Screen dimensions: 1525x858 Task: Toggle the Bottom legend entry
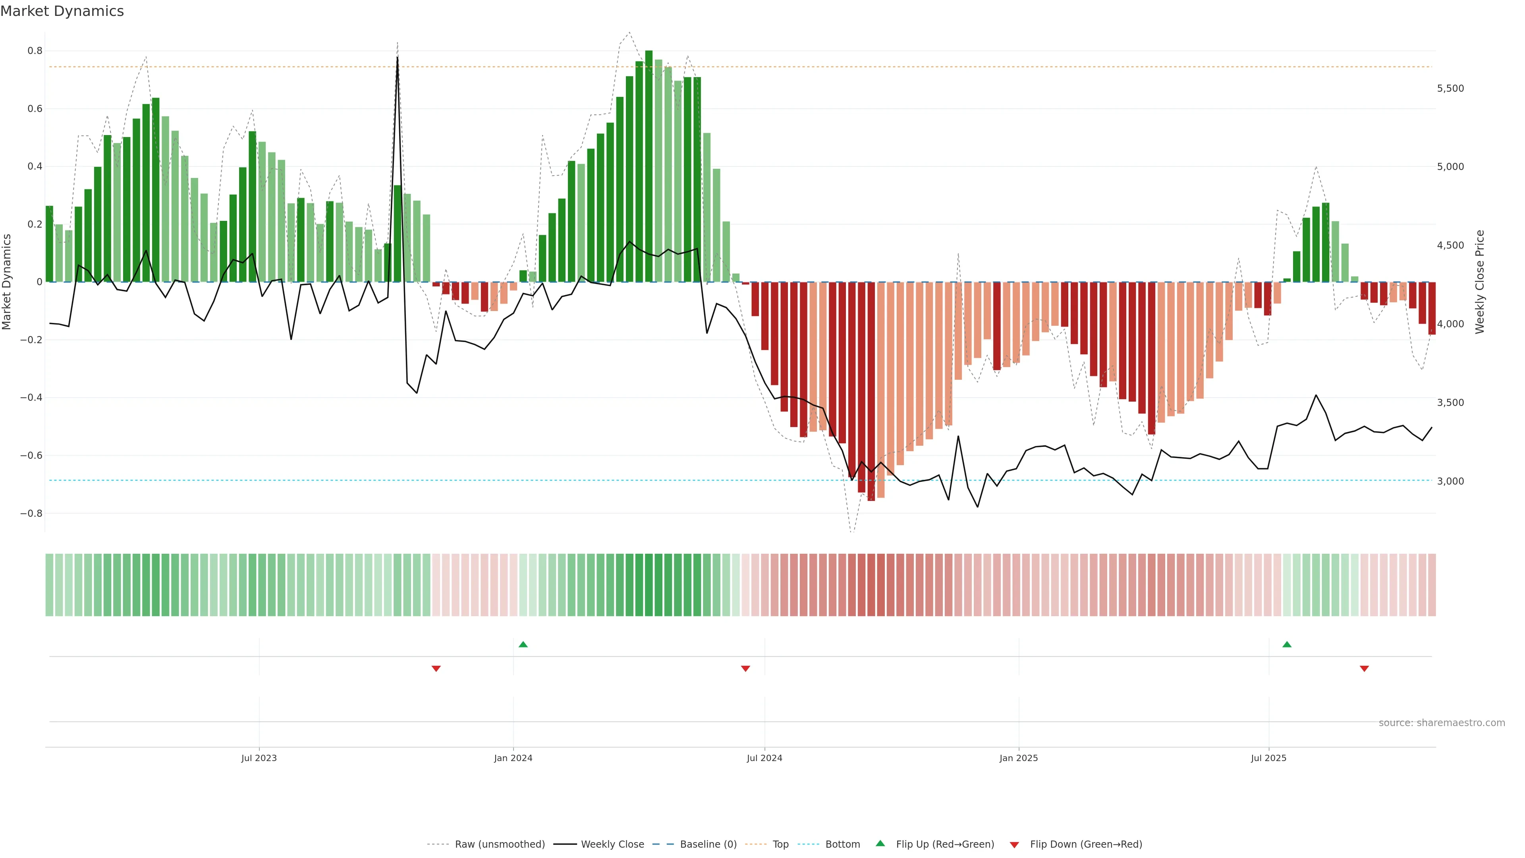click(842, 844)
